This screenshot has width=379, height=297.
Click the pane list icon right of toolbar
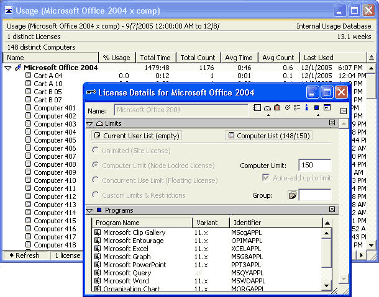tap(343, 111)
